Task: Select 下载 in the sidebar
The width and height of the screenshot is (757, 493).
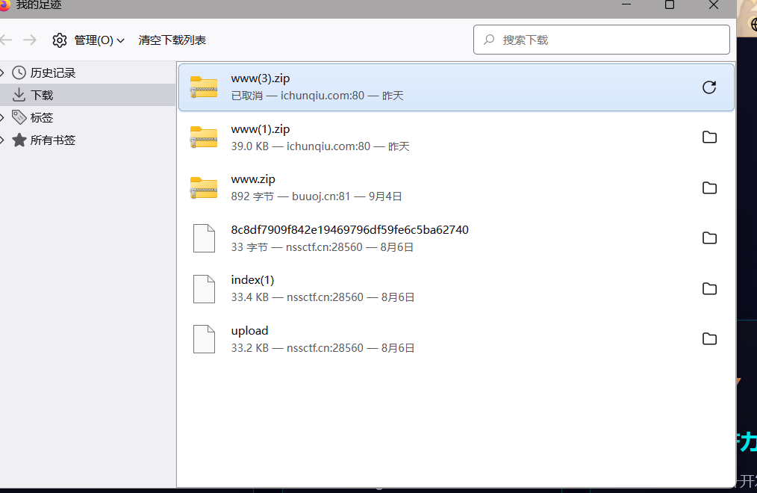Action: tap(42, 96)
